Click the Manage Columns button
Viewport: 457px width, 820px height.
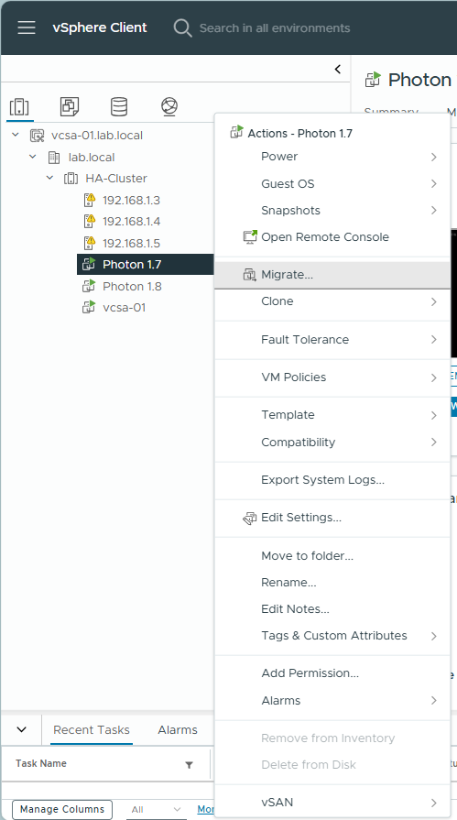[62, 810]
